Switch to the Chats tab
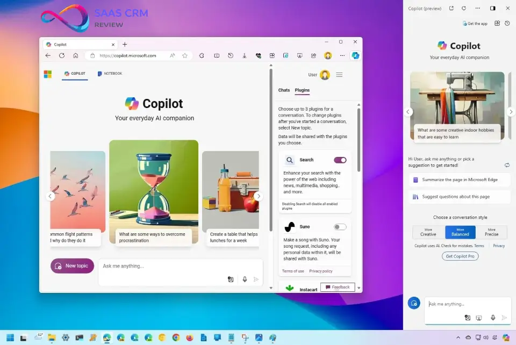This screenshot has height=345, width=516. tap(284, 90)
